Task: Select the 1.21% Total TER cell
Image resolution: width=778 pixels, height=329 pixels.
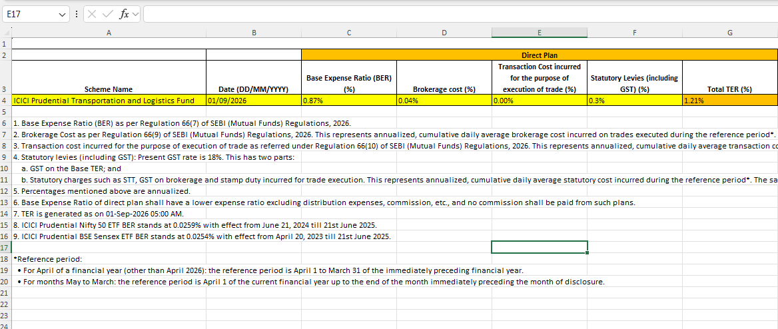Action: [x=730, y=101]
